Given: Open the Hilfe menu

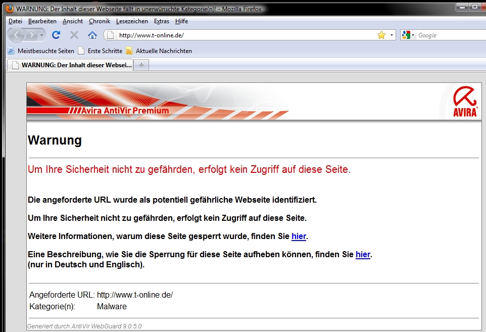Looking at the screenshot, I should pyautogui.click(x=181, y=21).
